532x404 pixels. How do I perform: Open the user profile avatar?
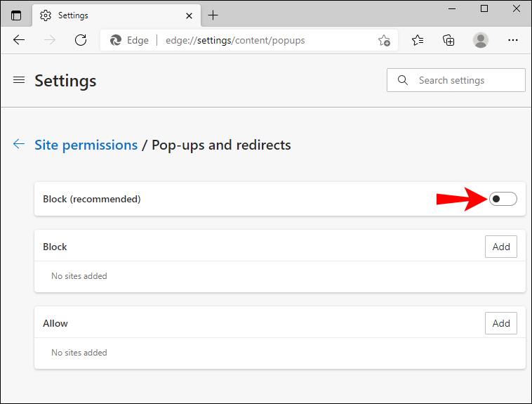[481, 40]
